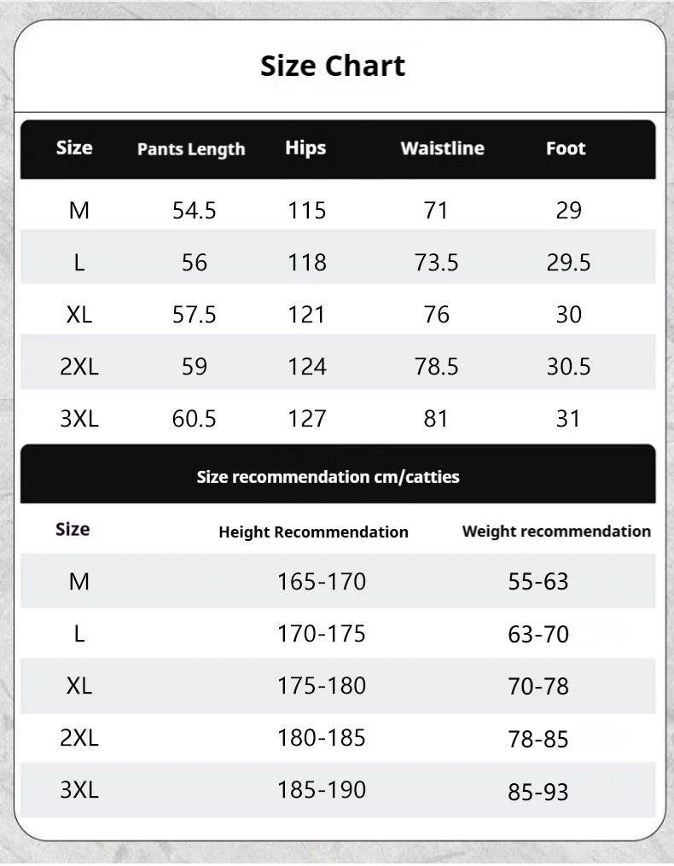Image resolution: width=674 pixels, height=866 pixels.
Task: Click the Height Recommendation header
Action: point(313,532)
